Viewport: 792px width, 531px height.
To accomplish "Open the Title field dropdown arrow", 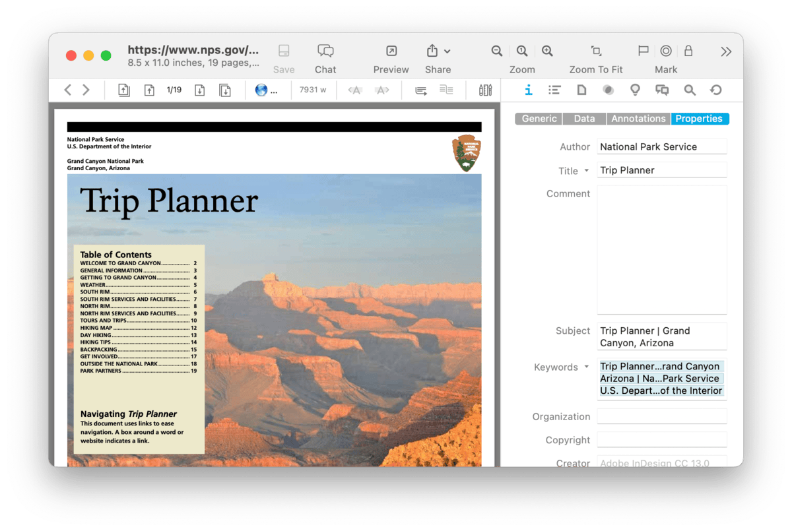I will 586,171.
